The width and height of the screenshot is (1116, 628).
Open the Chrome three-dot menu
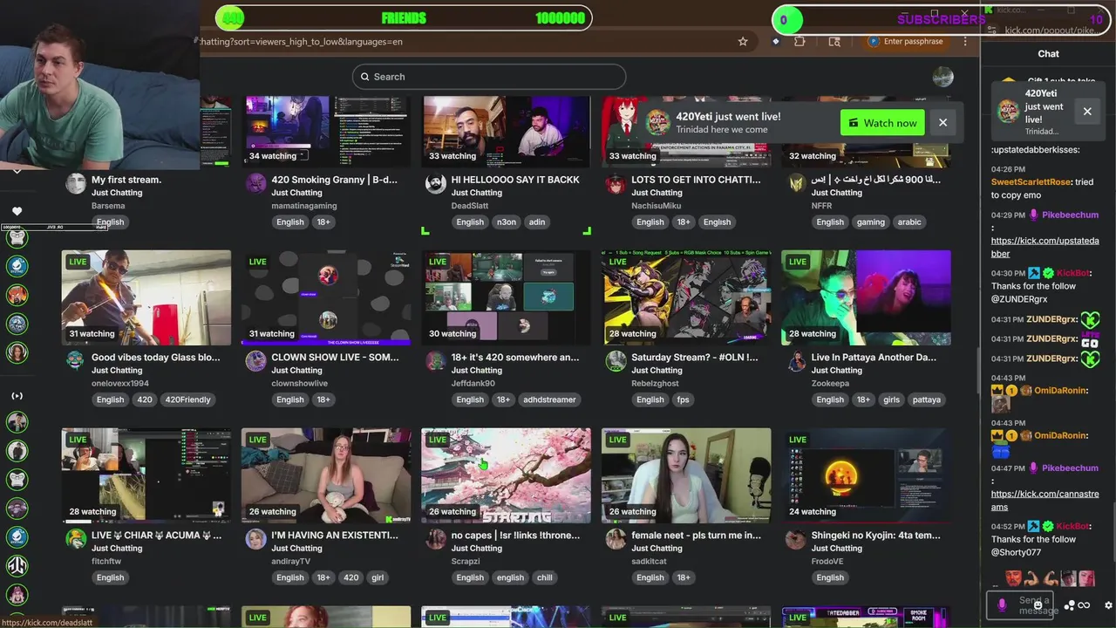(965, 41)
